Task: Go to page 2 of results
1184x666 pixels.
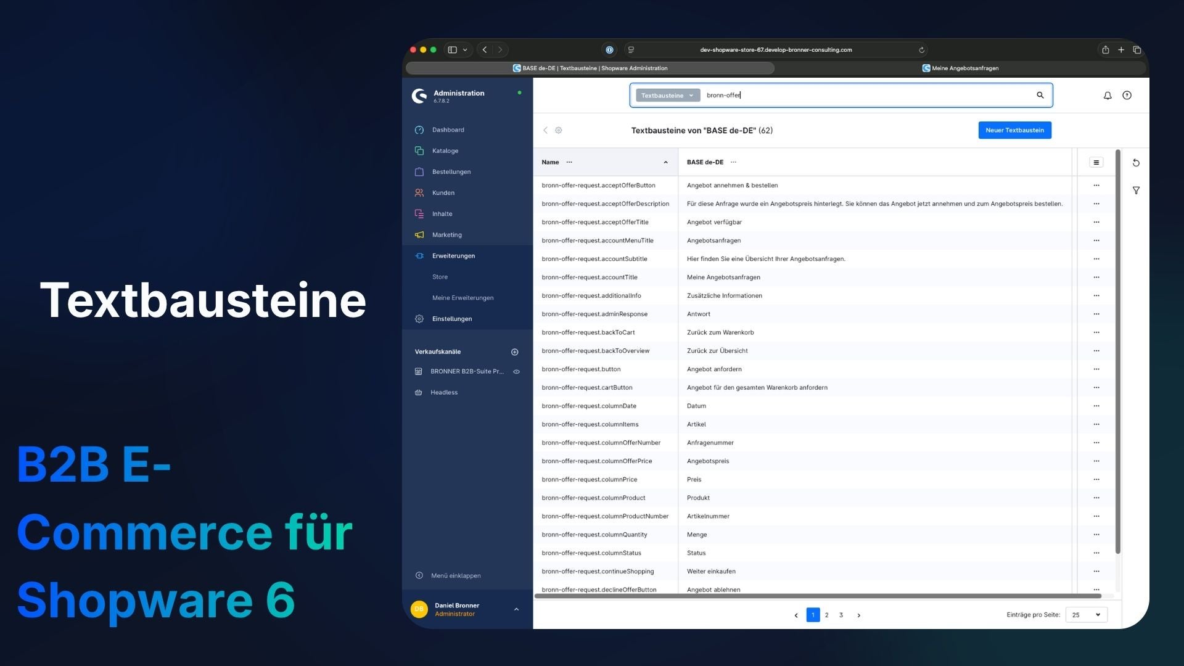Action: tap(827, 615)
